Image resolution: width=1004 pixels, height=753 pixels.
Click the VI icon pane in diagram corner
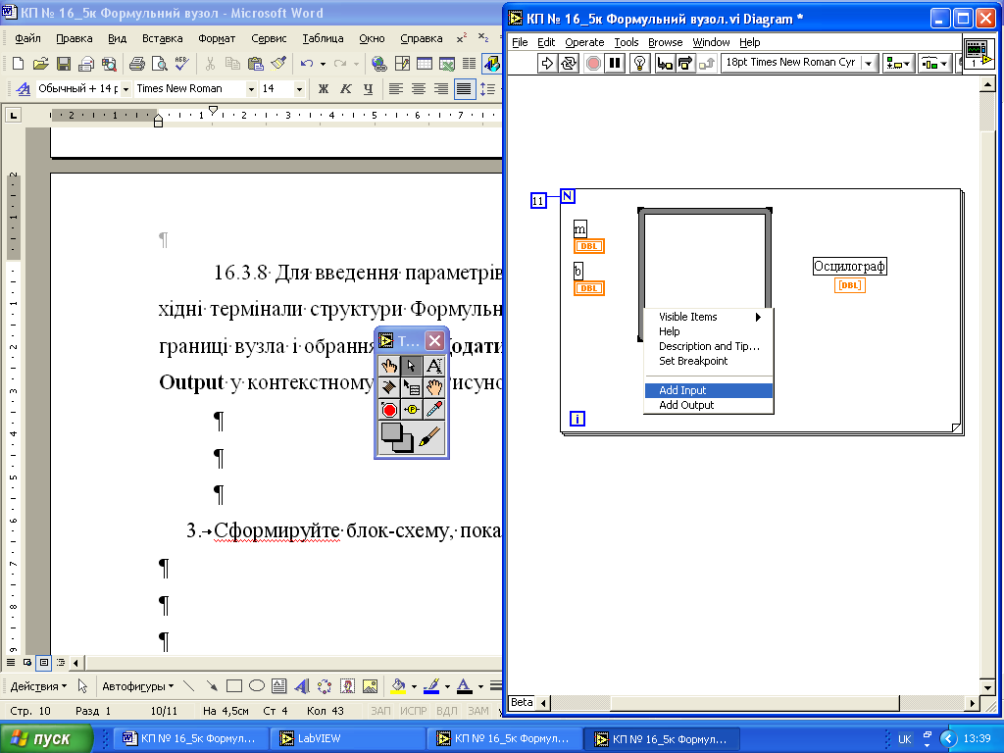tap(979, 52)
